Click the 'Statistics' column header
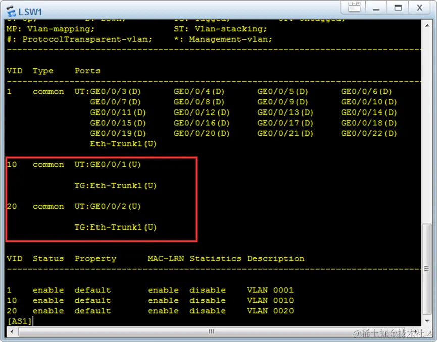 click(x=215, y=258)
